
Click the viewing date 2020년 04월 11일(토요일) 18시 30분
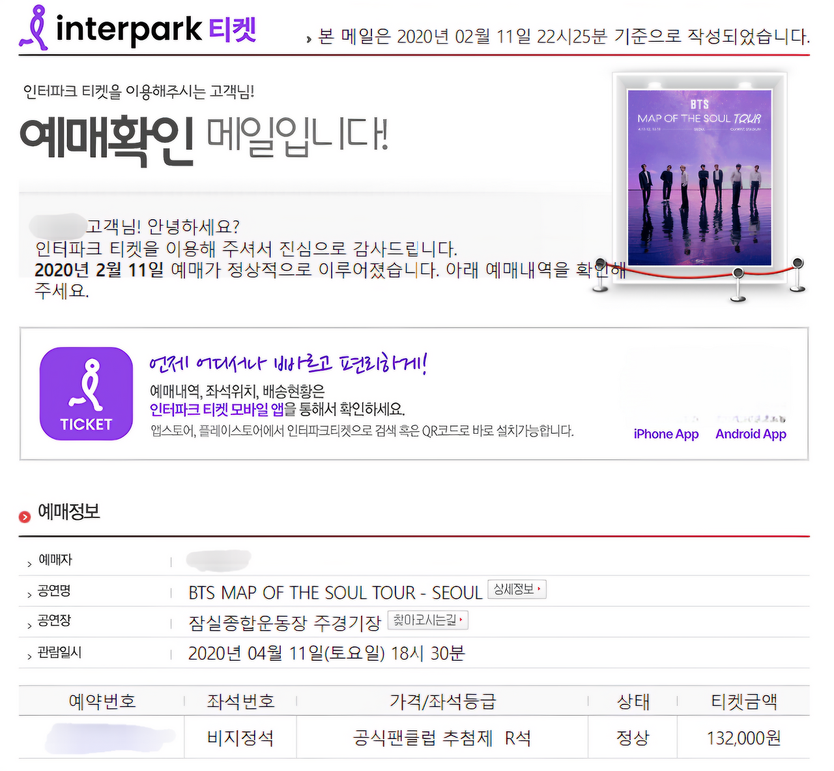pyautogui.click(x=326, y=654)
